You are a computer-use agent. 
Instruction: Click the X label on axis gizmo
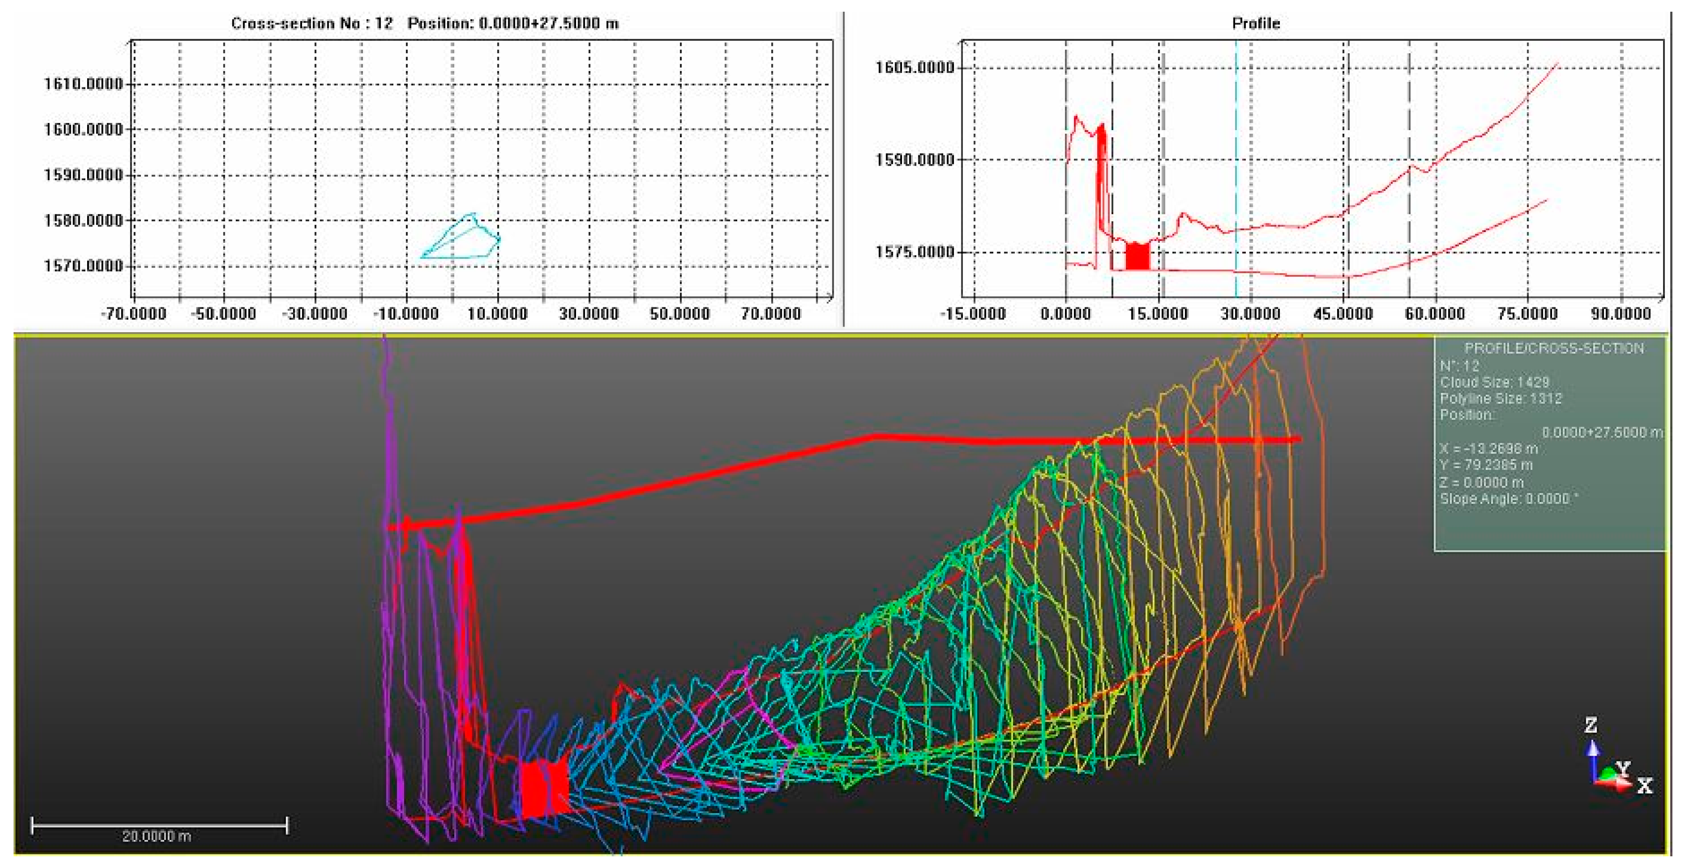[1645, 786]
